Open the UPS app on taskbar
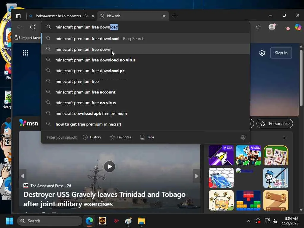Screen dimensions: 304x228 coord(102,221)
